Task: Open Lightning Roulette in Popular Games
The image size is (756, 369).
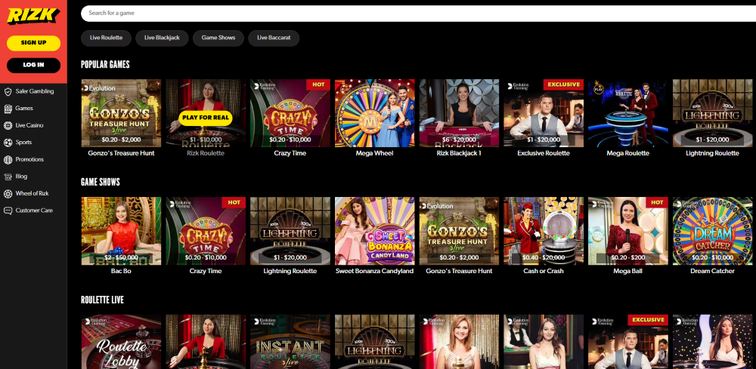Action: 712,113
